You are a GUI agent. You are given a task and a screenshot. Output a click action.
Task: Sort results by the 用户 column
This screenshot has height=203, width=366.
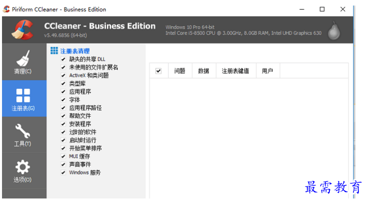click(x=268, y=71)
